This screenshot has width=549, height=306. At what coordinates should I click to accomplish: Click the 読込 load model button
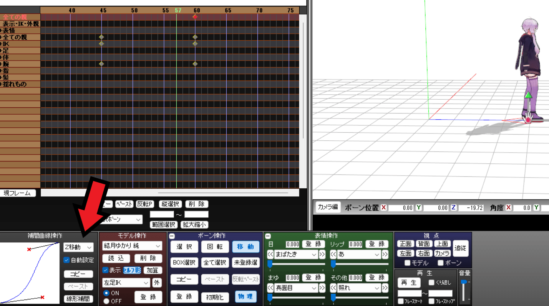[x=116, y=258]
